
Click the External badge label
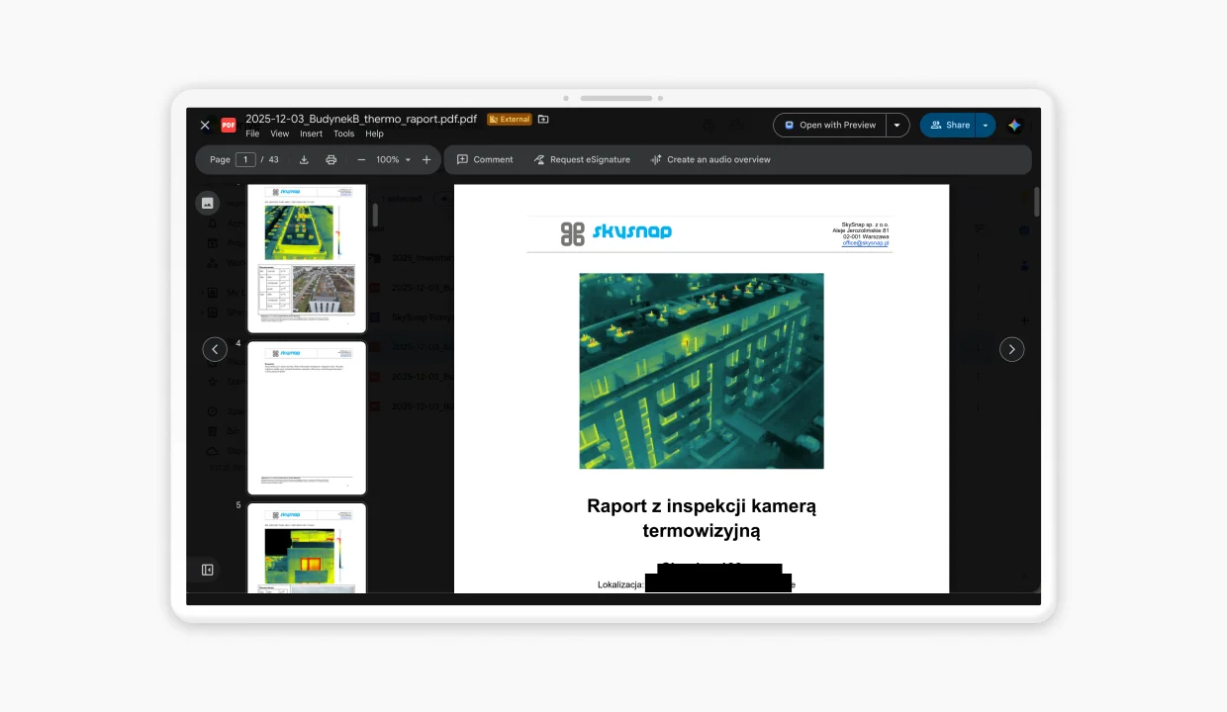click(x=510, y=120)
